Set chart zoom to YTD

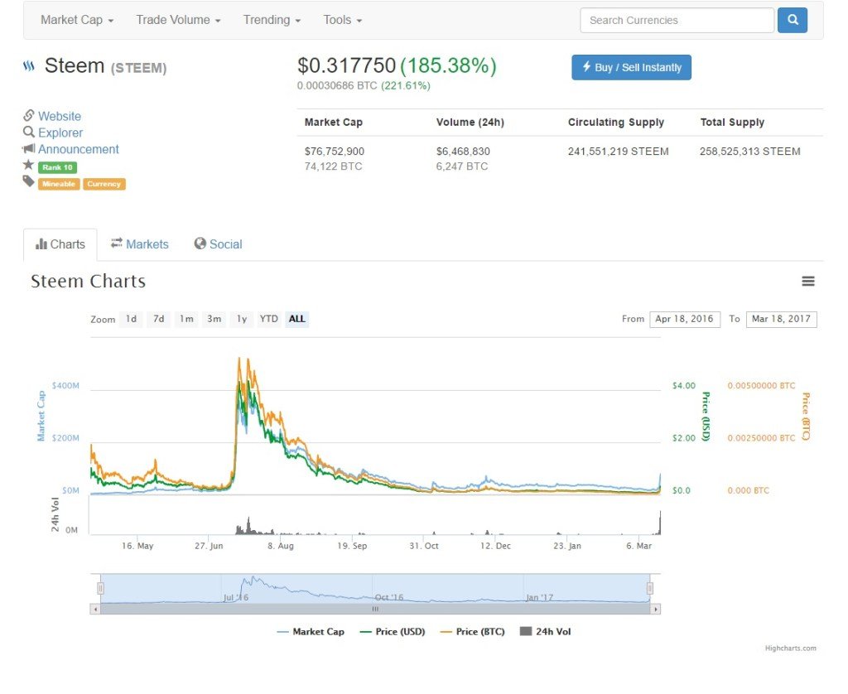click(x=269, y=319)
